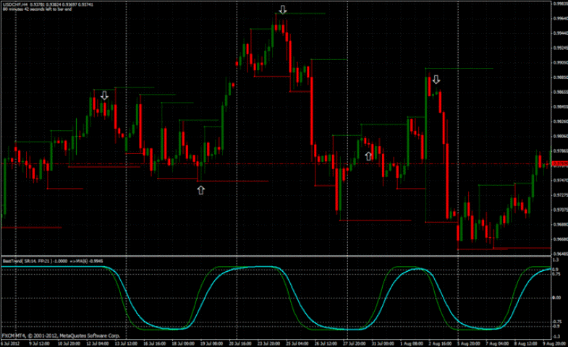Image resolution: width=568 pixels, height=347 pixels.
Task: Click the indicator scale value 0.75
Action: tap(556, 274)
